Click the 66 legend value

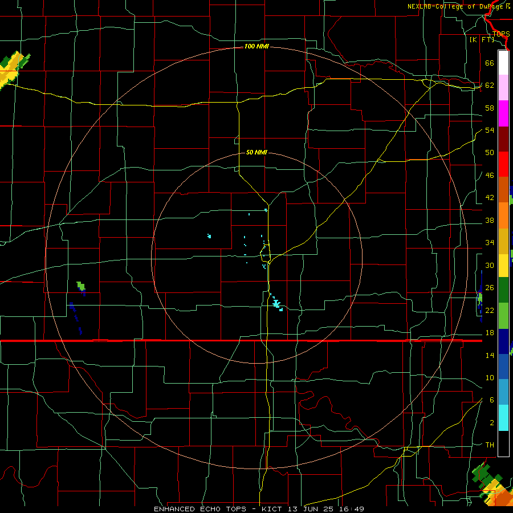click(490, 63)
